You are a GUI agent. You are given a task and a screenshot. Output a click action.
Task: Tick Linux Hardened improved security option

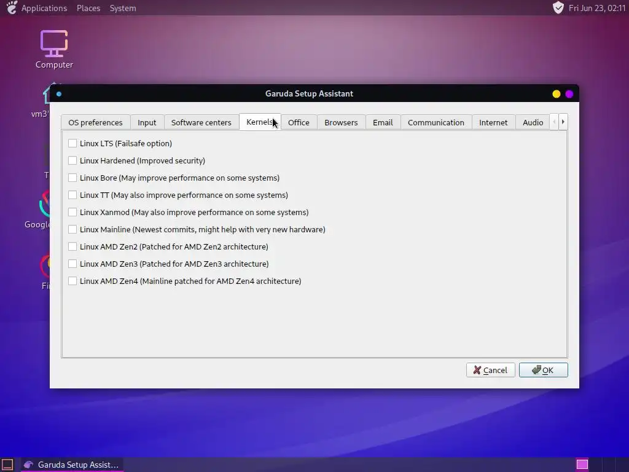[72, 160]
